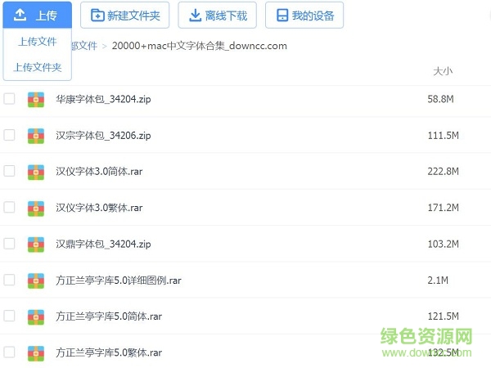Tick checkbox for 汉鼎字体包_34204.zip

[9, 244]
